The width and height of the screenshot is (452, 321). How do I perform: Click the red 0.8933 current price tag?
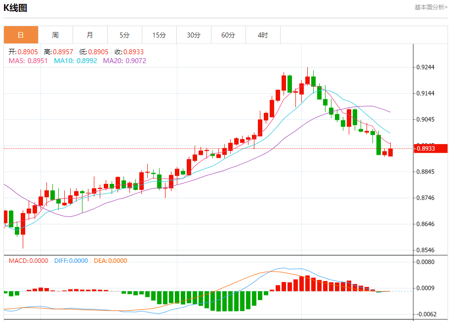[431, 148]
